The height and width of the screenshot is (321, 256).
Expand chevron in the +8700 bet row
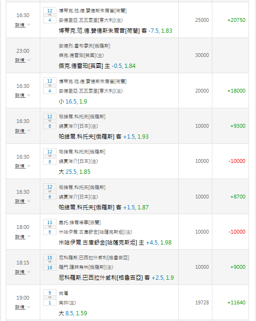29,201
